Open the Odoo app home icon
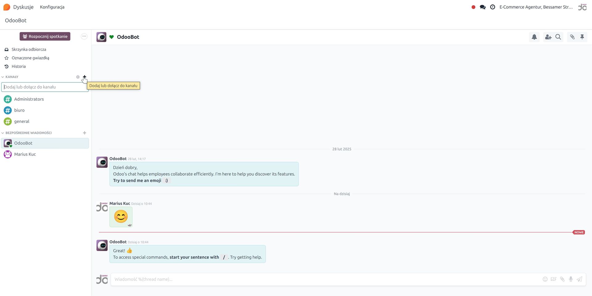 pyautogui.click(x=7, y=7)
